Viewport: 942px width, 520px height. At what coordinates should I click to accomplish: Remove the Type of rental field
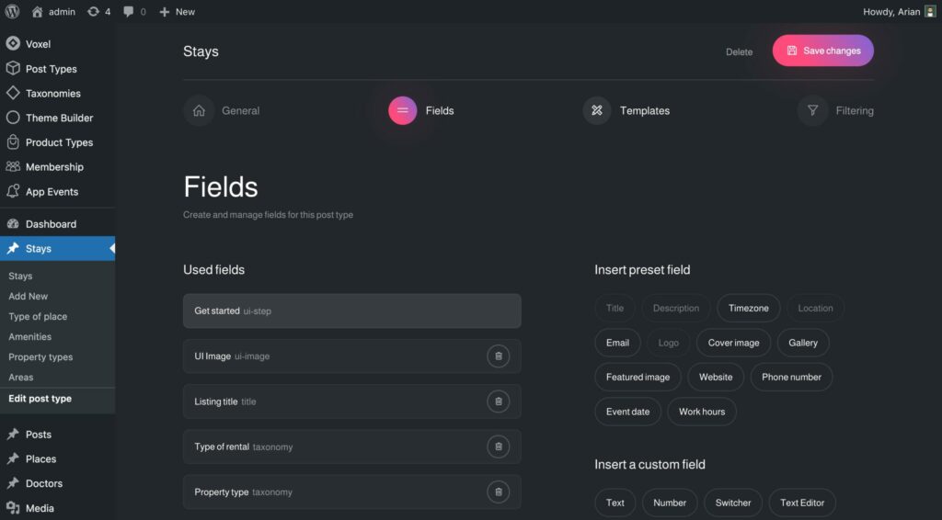[498, 447]
